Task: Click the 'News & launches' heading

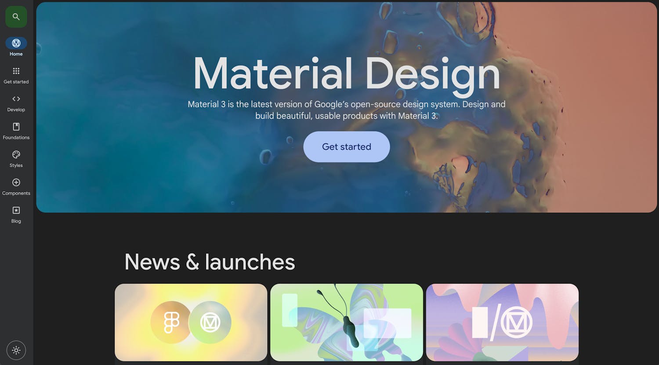Action: 210,262
